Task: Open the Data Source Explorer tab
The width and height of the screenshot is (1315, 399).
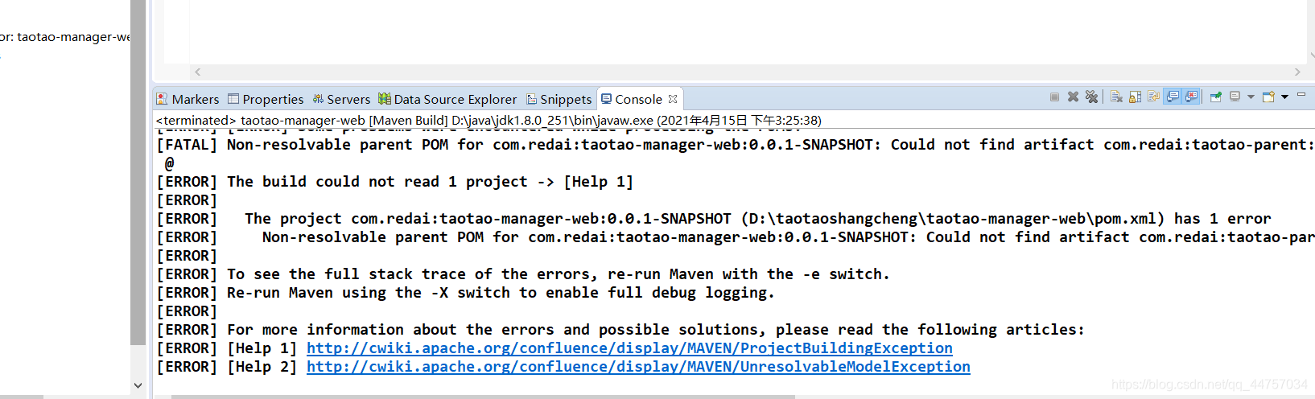Action: (x=447, y=99)
